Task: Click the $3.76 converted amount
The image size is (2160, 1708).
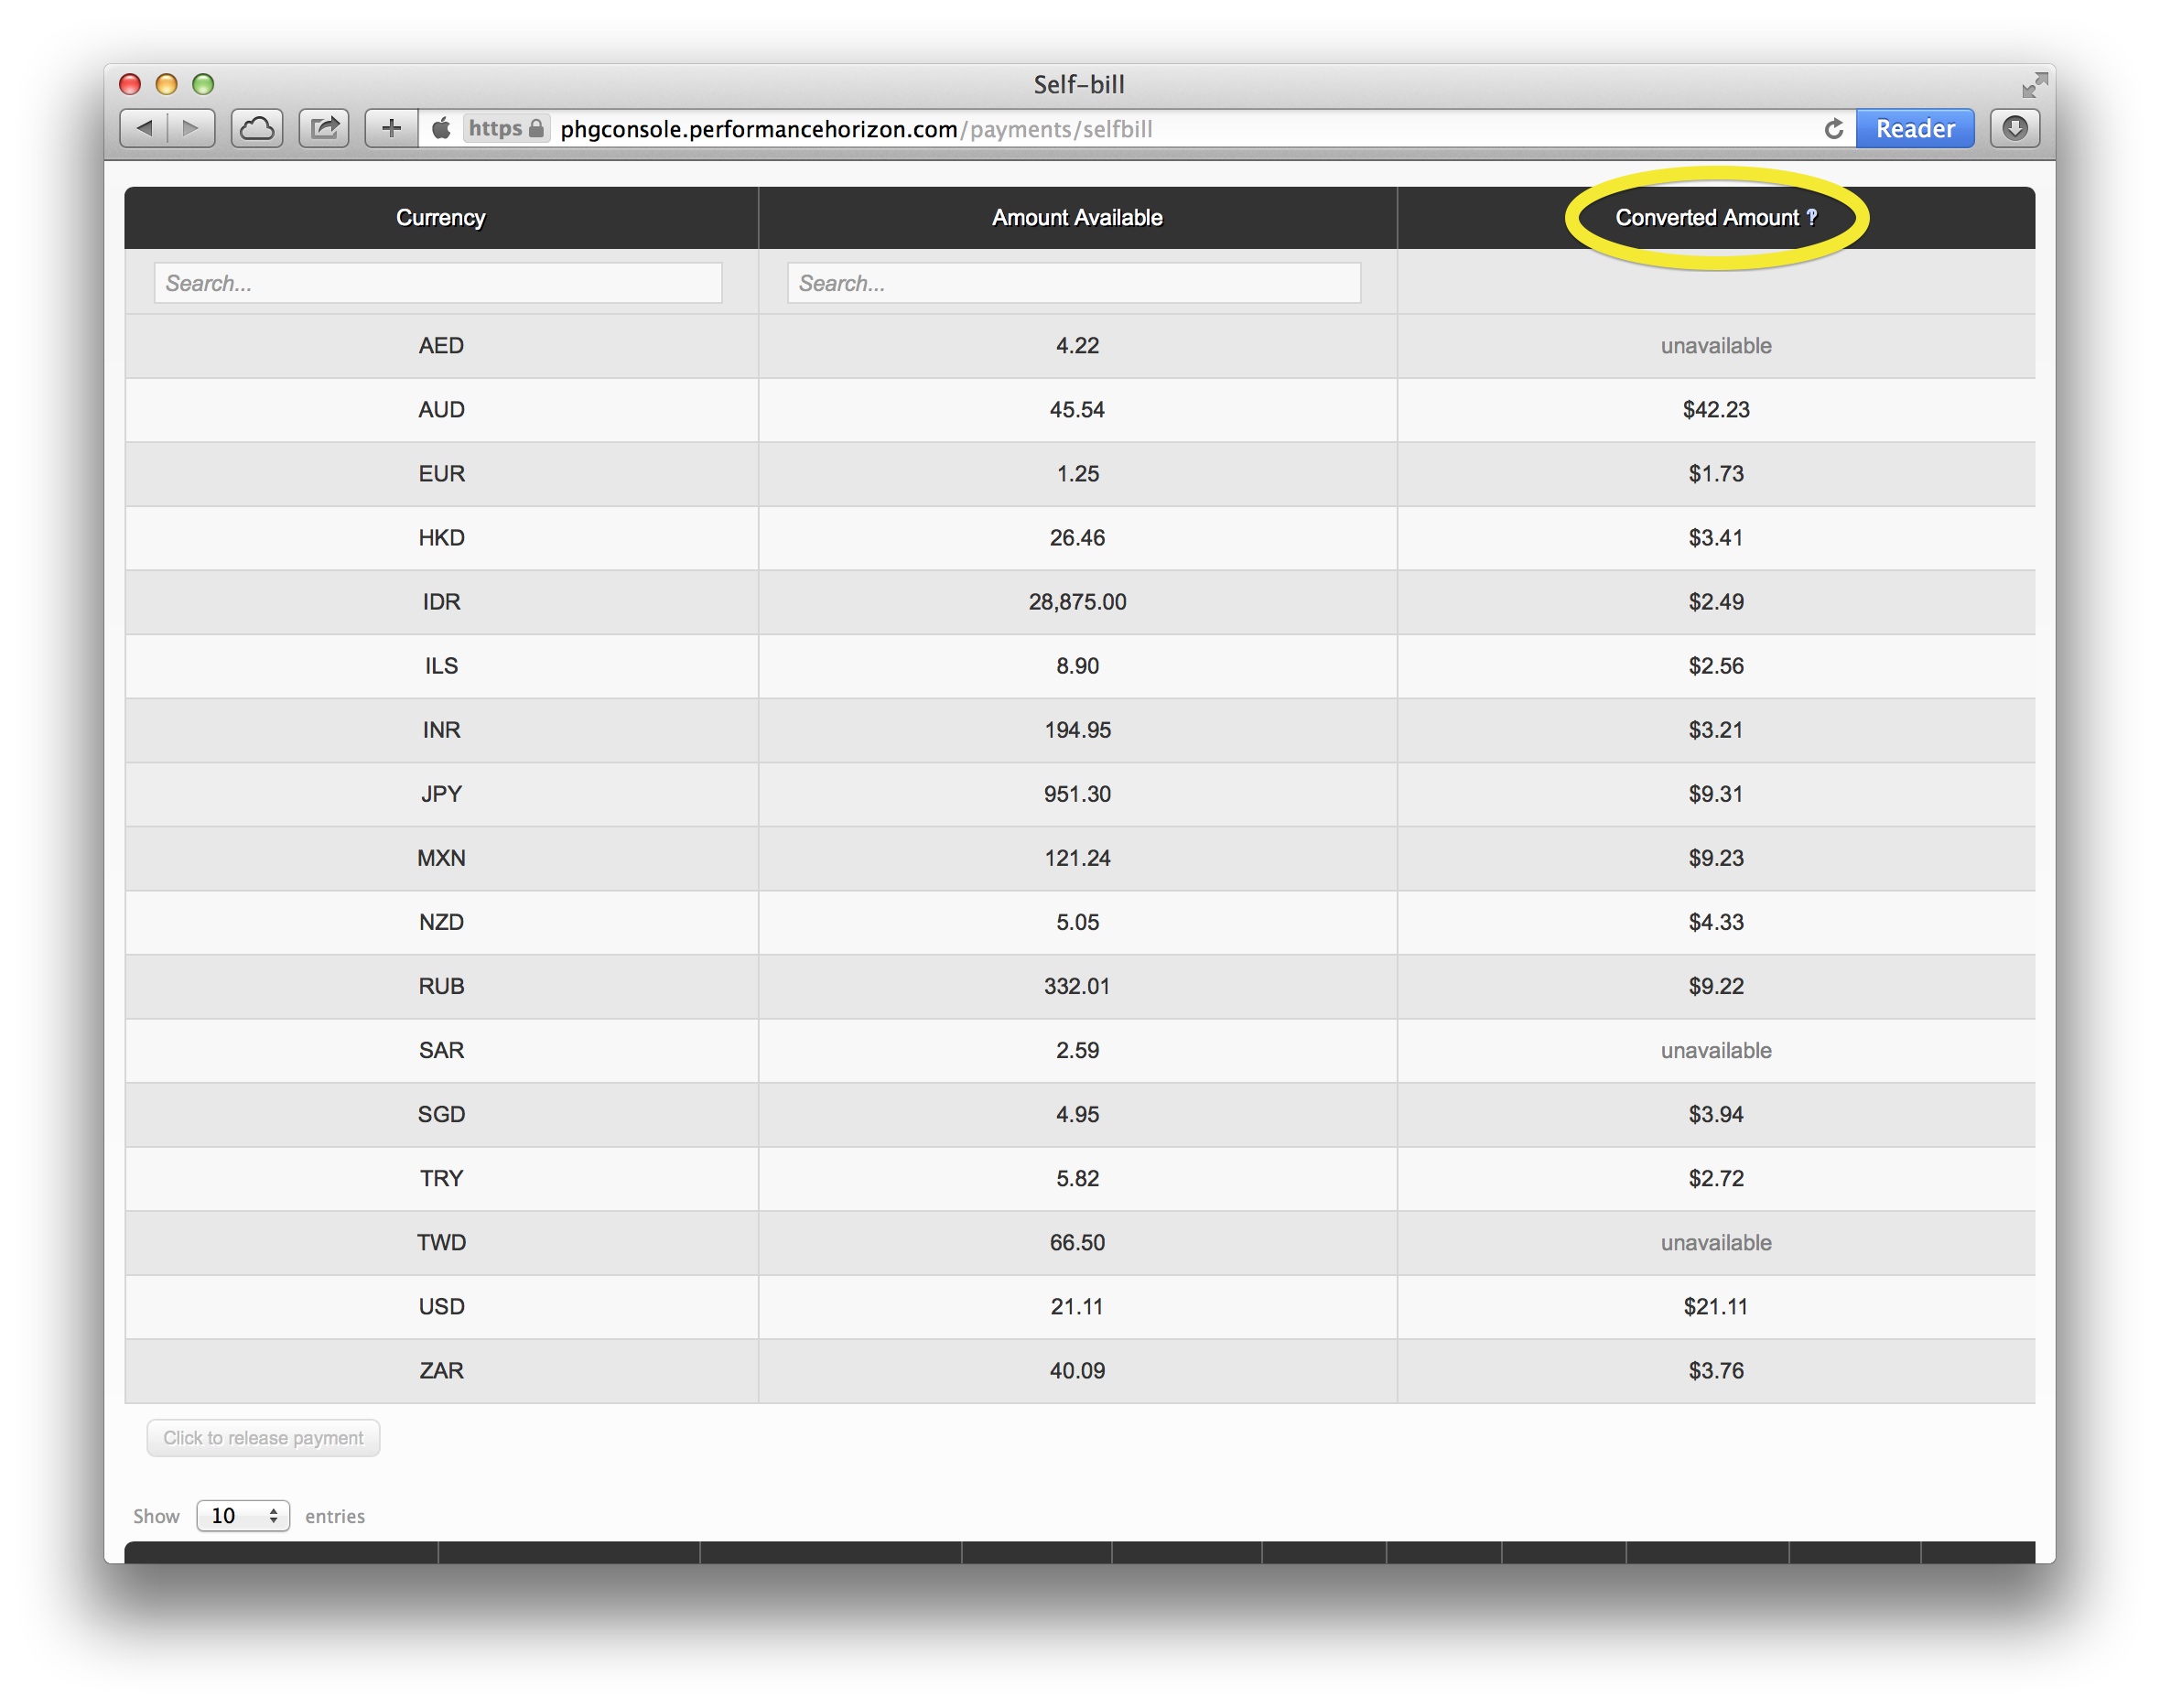Action: [x=1716, y=1370]
